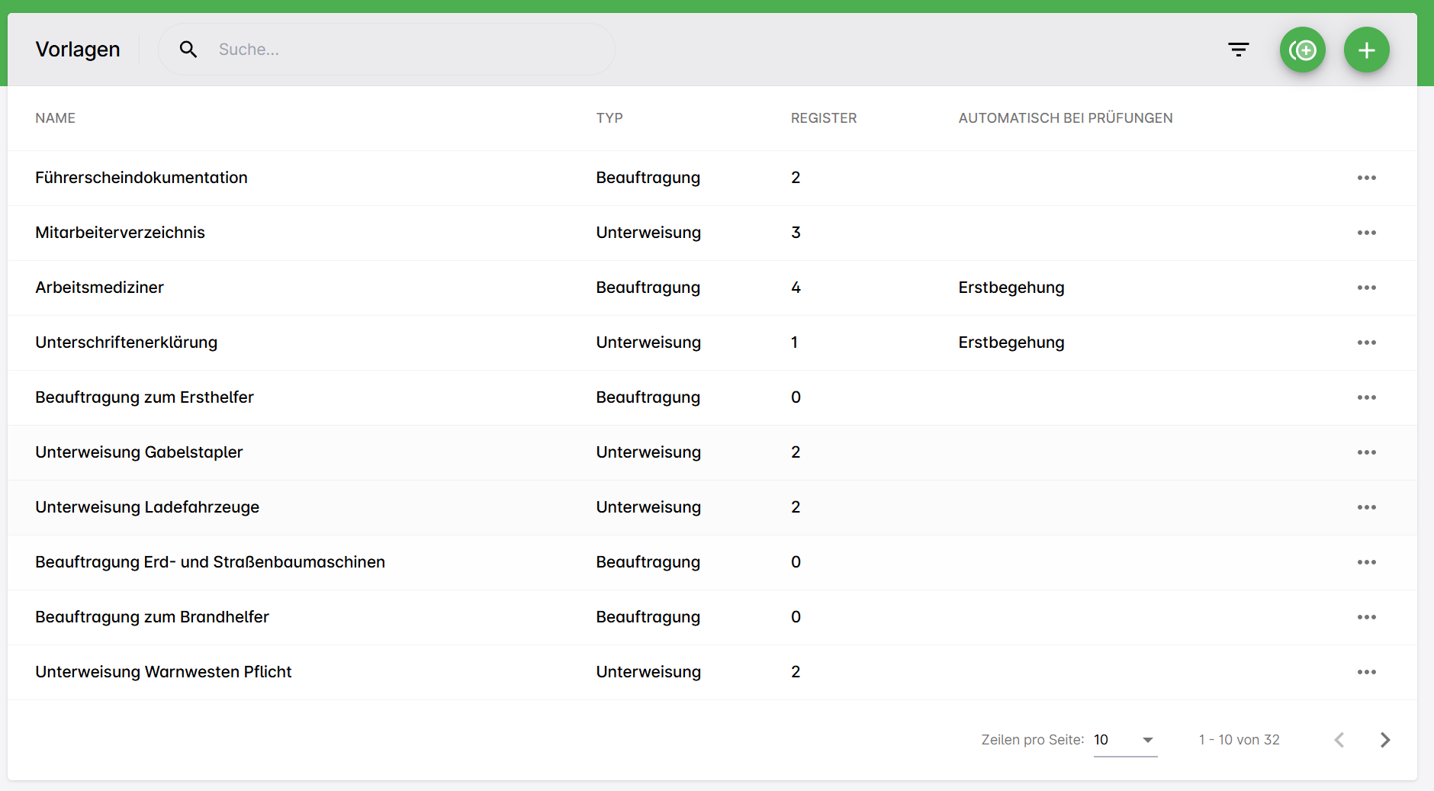The height and width of the screenshot is (791, 1434).
Task: Click the green plus add button
Action: pyautogui.click(x=1366, y=50)
